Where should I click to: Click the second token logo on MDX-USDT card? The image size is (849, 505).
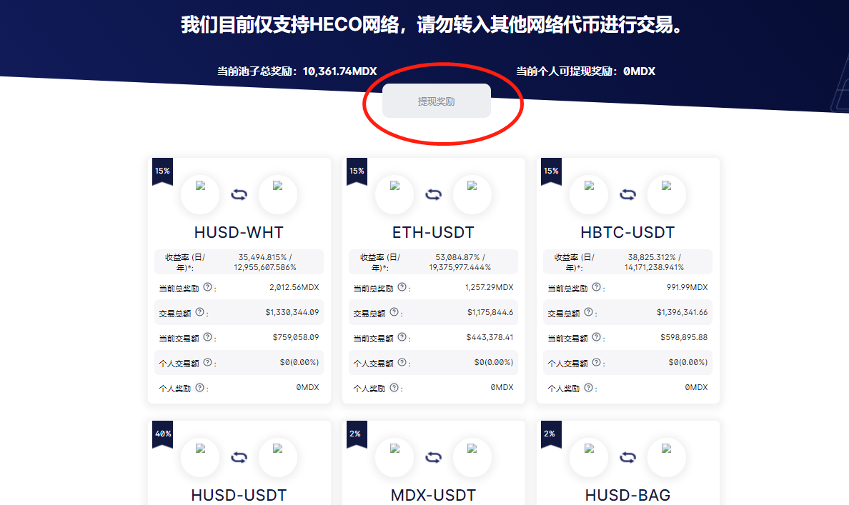click(x=472, y=457)
